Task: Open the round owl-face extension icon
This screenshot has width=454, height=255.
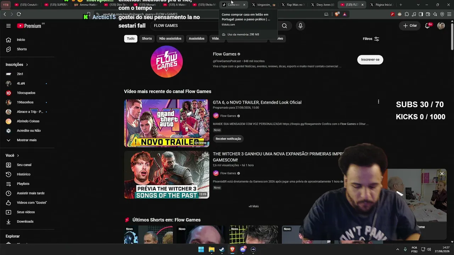Action: 399,14
